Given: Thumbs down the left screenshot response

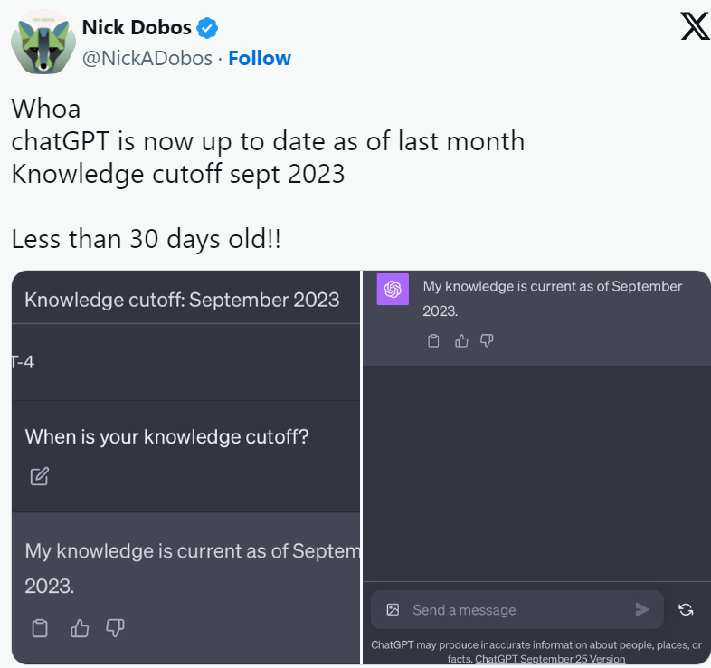Looking at the screenshot, I should (115, 627).
